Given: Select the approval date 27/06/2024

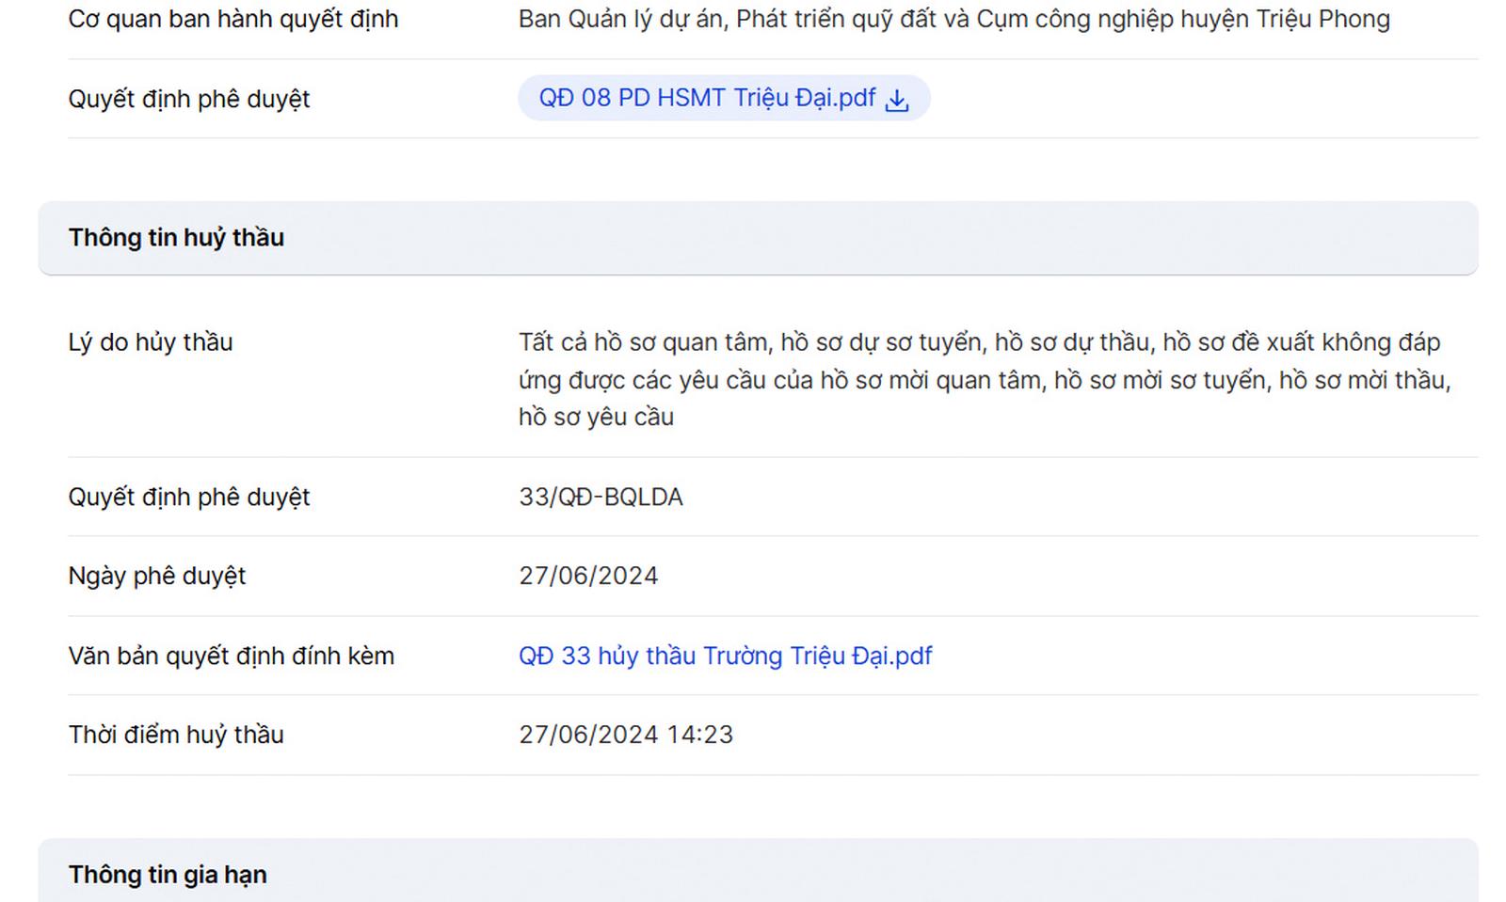Looking at the screenshot, I should click(x=588, y=576).
